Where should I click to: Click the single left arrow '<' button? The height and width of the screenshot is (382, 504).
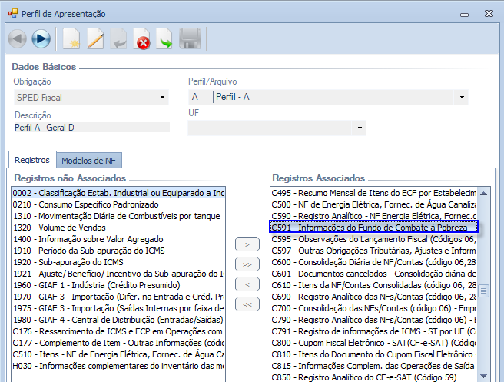[x=246, y=284]
